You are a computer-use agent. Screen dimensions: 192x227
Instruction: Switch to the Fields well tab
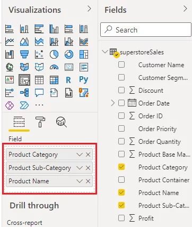pyautogui.click(x=19, y=122)
